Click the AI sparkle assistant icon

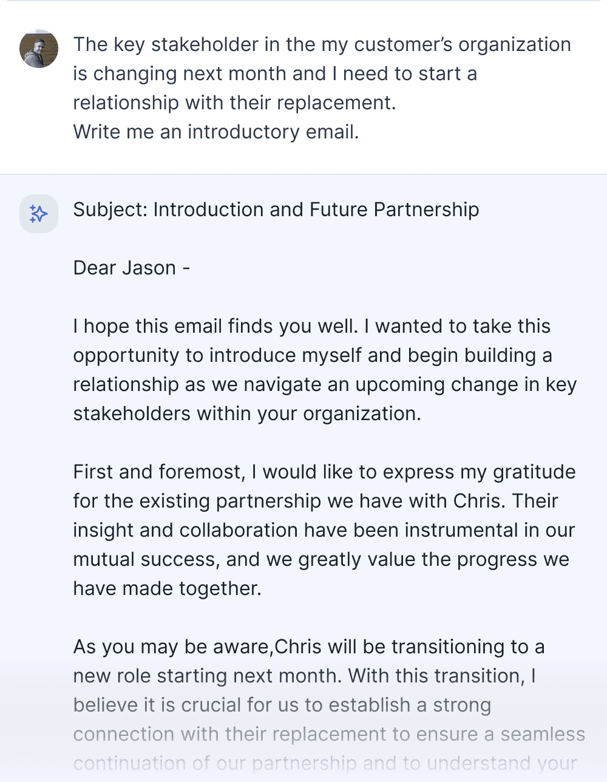(39, 214)
